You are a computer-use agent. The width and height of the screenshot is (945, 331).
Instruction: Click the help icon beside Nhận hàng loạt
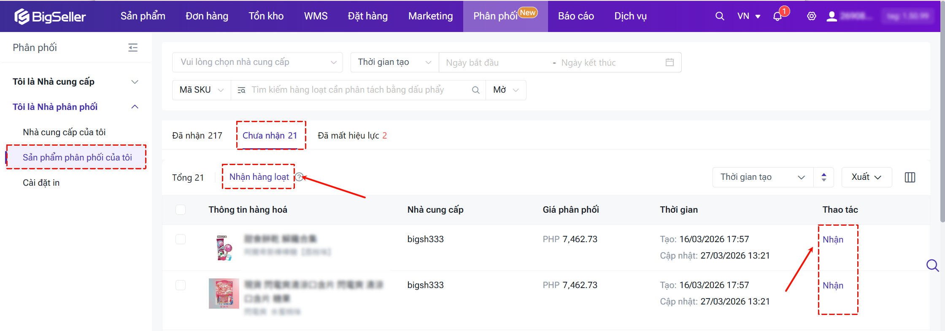[x=299, y=177]
